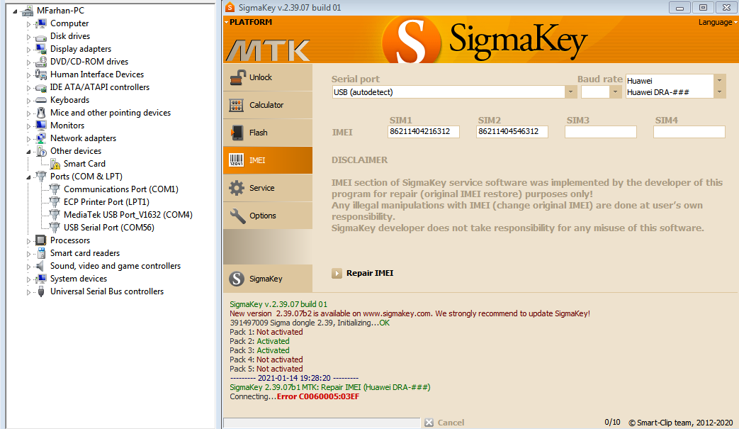Viewport: 739px width, 429px height.
Task: Collapse the Other devices node
Action: (x=29, y=151)
